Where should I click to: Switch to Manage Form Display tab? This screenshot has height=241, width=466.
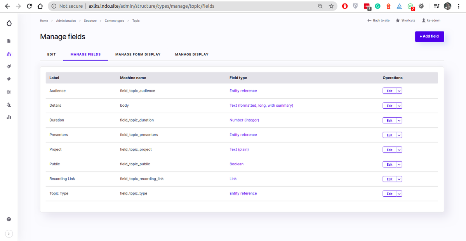138,54
